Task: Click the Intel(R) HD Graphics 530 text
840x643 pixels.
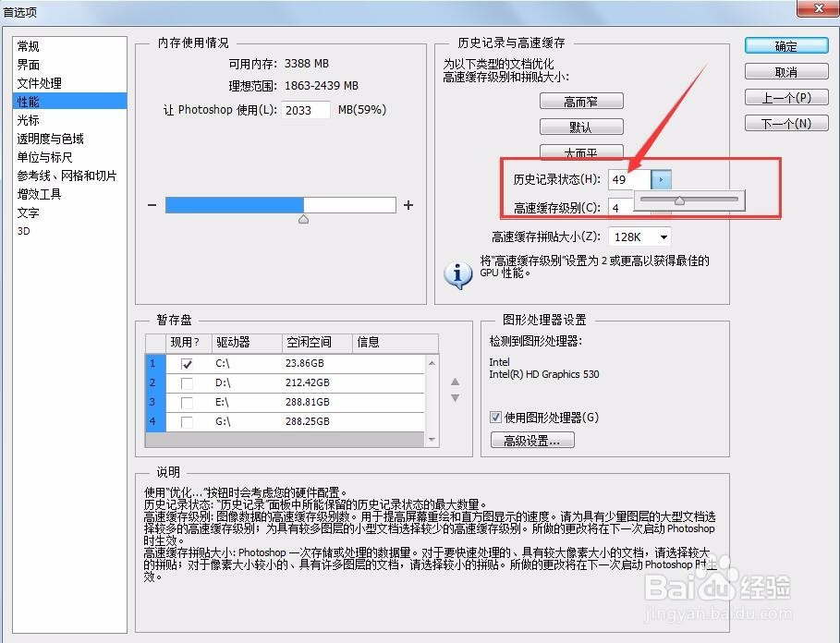Action: pyautogui.click(x=543, y=374)
